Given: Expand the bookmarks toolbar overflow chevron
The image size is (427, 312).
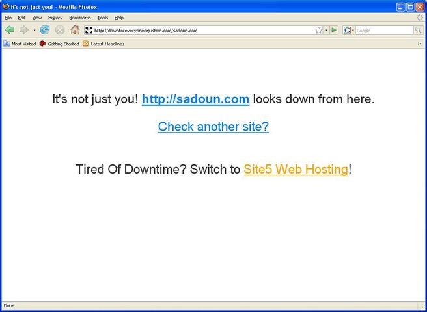Looking at the screenshot, I should 420,44.
